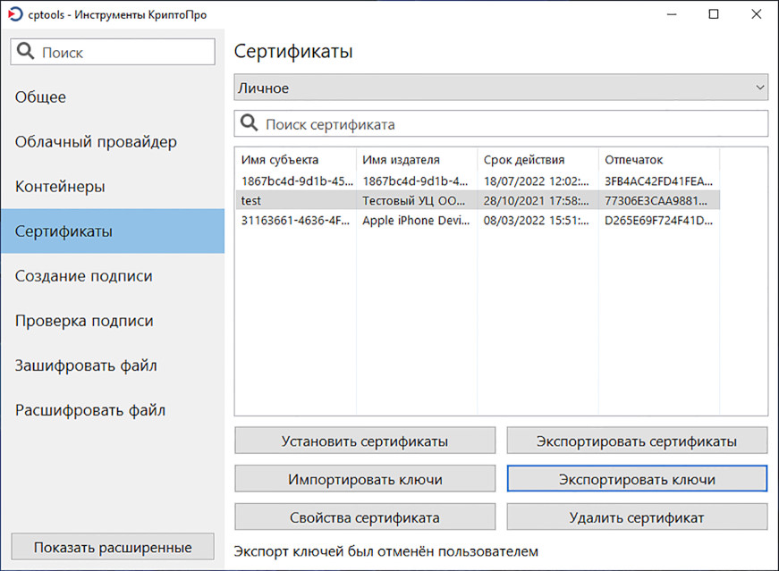779x571 pixels.
Task: Click Импортировать ключи button
Action: point(365,479)
